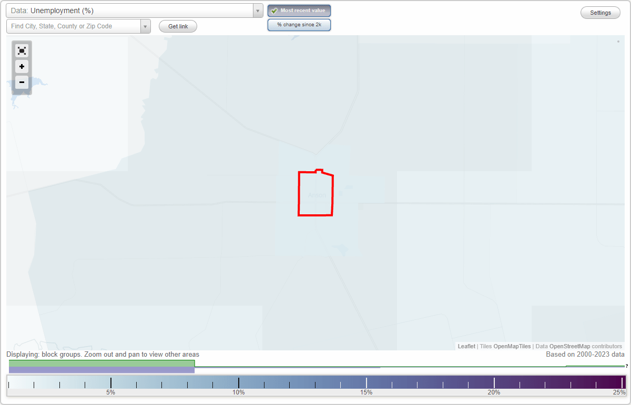Click the Get link button

point(178,26)
